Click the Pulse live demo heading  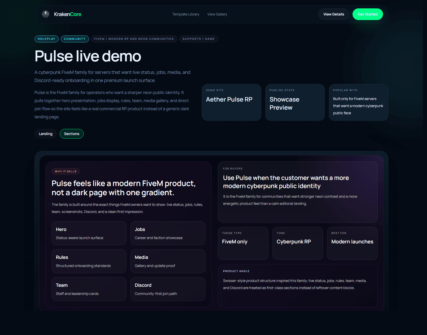tap(88, 56)
